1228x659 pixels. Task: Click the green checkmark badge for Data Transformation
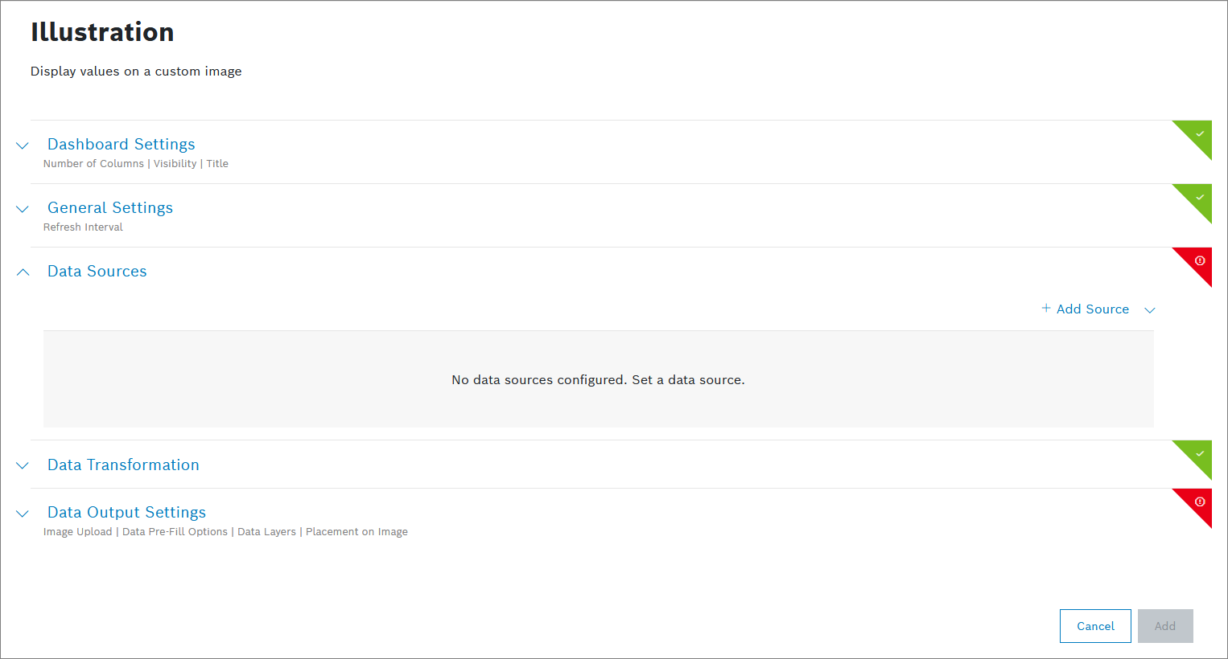1199,453
